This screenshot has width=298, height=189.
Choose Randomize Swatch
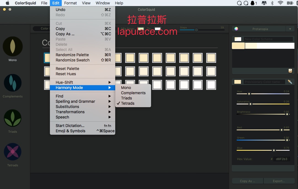click(x=82, y=60)
